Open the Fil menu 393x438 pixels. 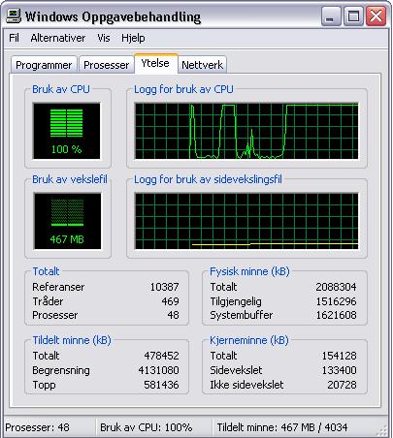point(14,38)
